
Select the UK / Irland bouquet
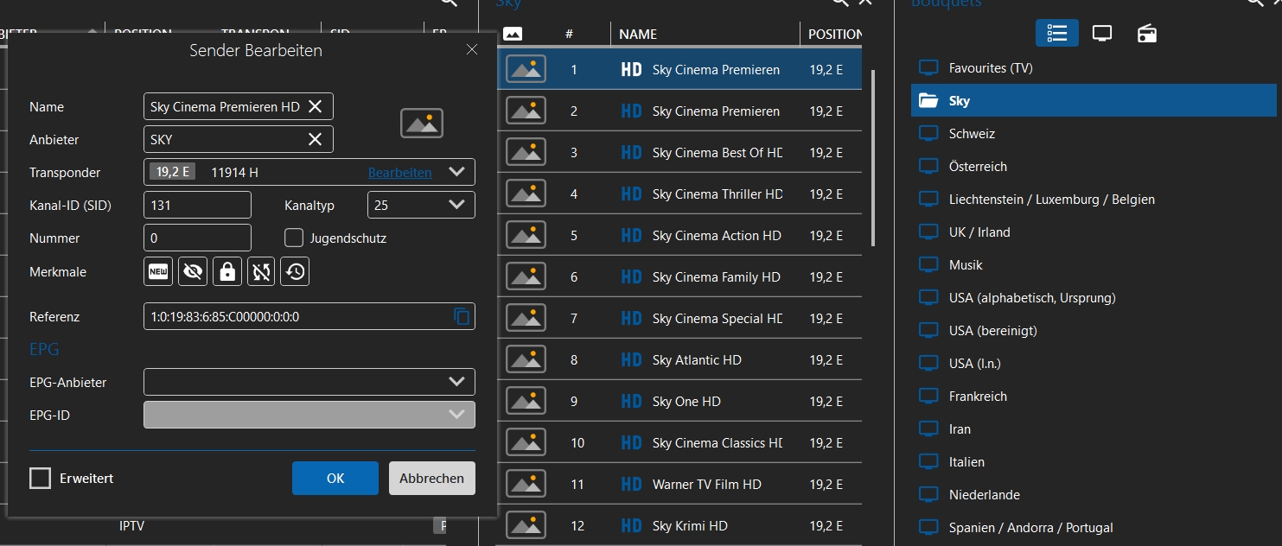(x=1094, y=232)
